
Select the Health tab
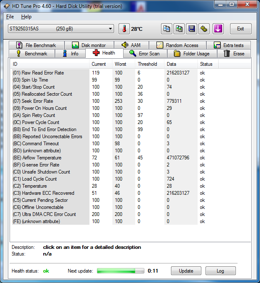click(x=104, y=53)
